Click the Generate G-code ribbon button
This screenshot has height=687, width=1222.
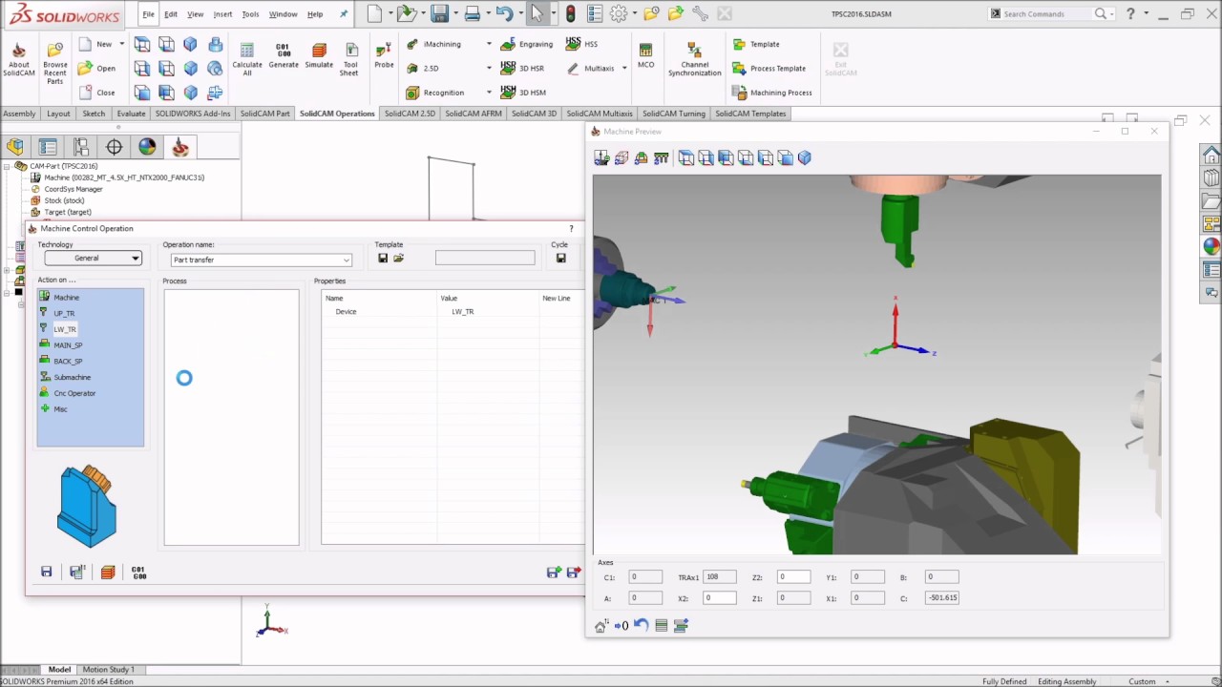(284, 55)
